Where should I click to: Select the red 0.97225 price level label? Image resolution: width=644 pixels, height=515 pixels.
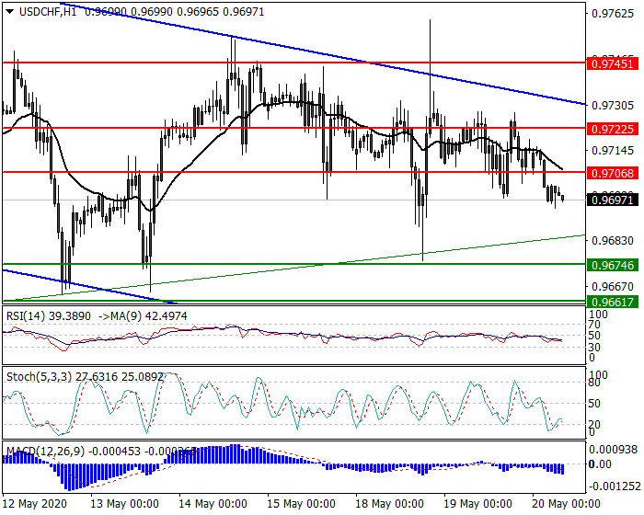pos(613,130)
